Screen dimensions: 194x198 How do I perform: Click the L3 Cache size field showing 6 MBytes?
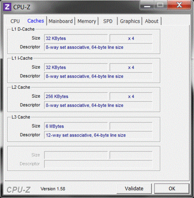tap(76, 126)
